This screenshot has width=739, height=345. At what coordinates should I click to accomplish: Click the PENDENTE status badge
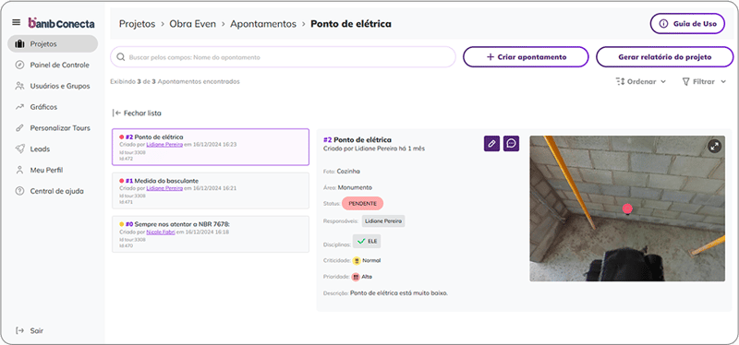point(362,203)
